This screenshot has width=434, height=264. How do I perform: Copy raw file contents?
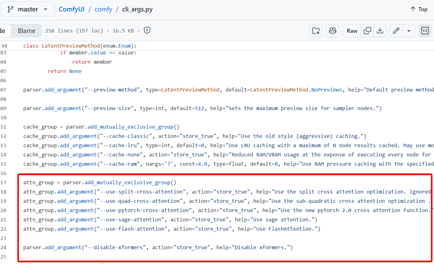[367, 31]
